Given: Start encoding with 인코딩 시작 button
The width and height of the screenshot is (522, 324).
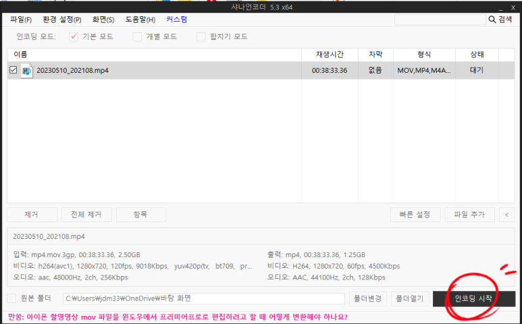Looking at the screenshot, I should pos(474,299).
